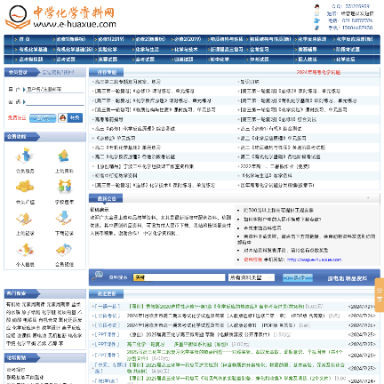Click the magnifier icon in search bar
Viewport: 384px width, 384px height.
(x=98, y=276)
